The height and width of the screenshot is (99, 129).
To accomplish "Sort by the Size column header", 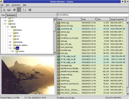I will pos(103,19).
